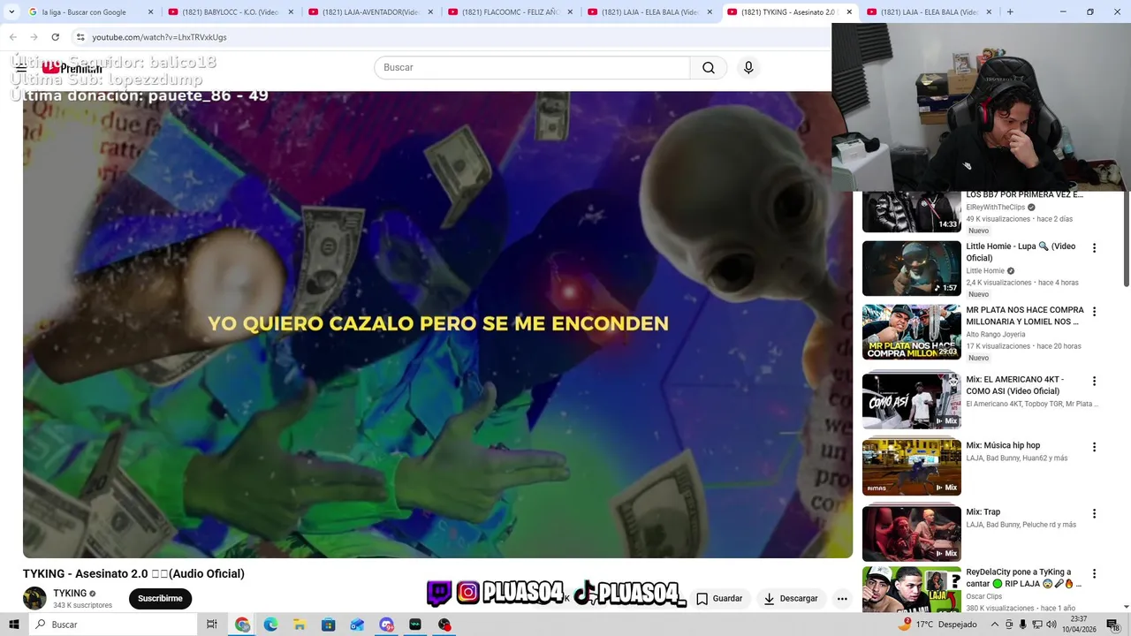Open Alto Rango Joyeria channel name
The height and width of the screenshot is (636, 1131).
pyautogui.click(x=996, y=335)
